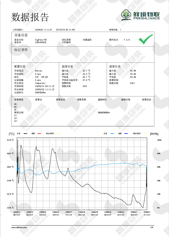Click the 报警类型 column header
The height and width of the screenshot is (237, 169).
point(81,100)
